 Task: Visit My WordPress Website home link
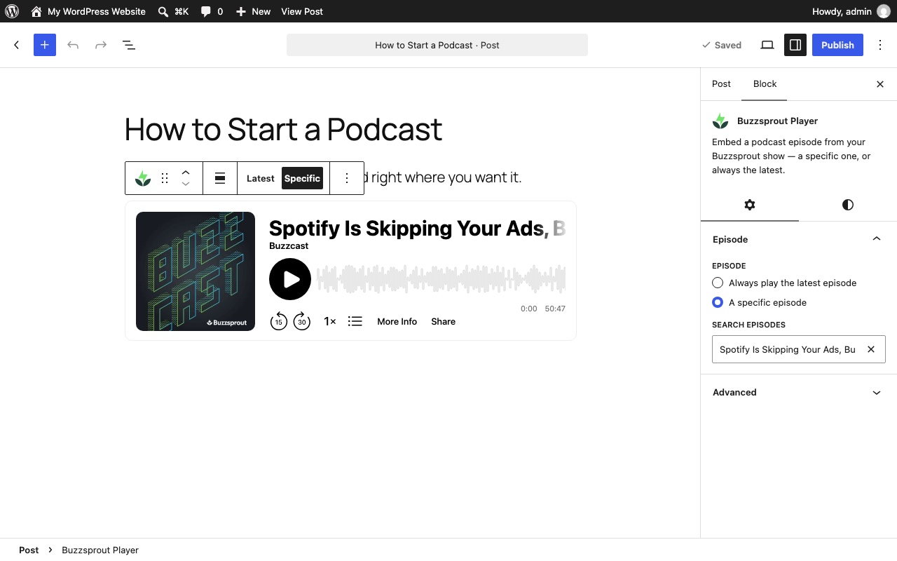coord(88,11)
